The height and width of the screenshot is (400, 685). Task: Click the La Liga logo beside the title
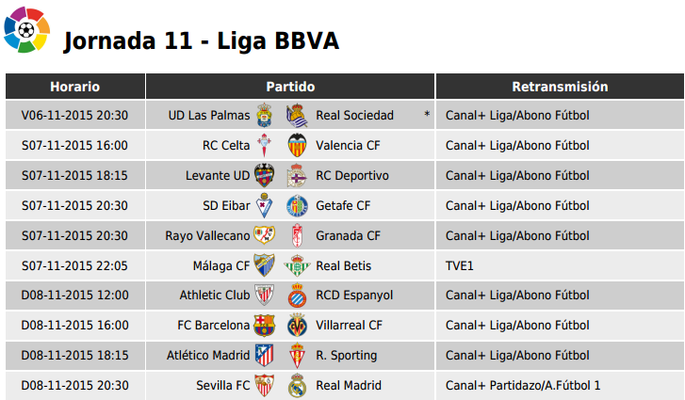pos(26,30)
